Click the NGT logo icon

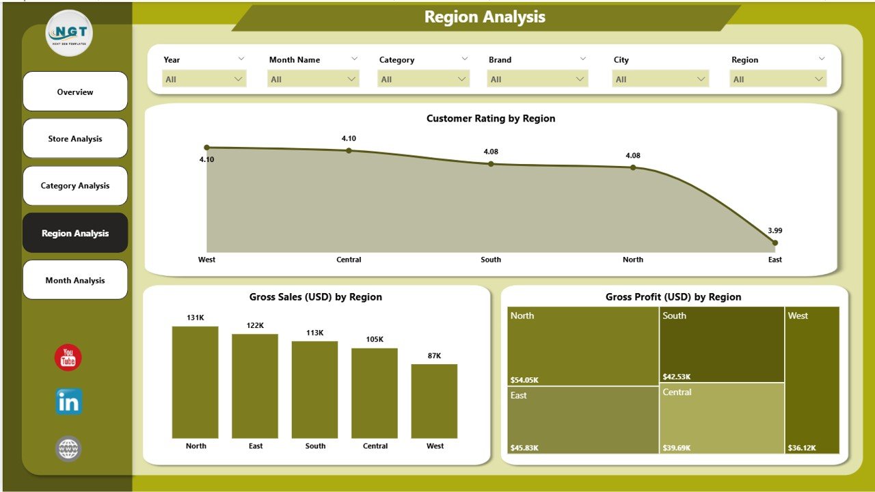69,33
